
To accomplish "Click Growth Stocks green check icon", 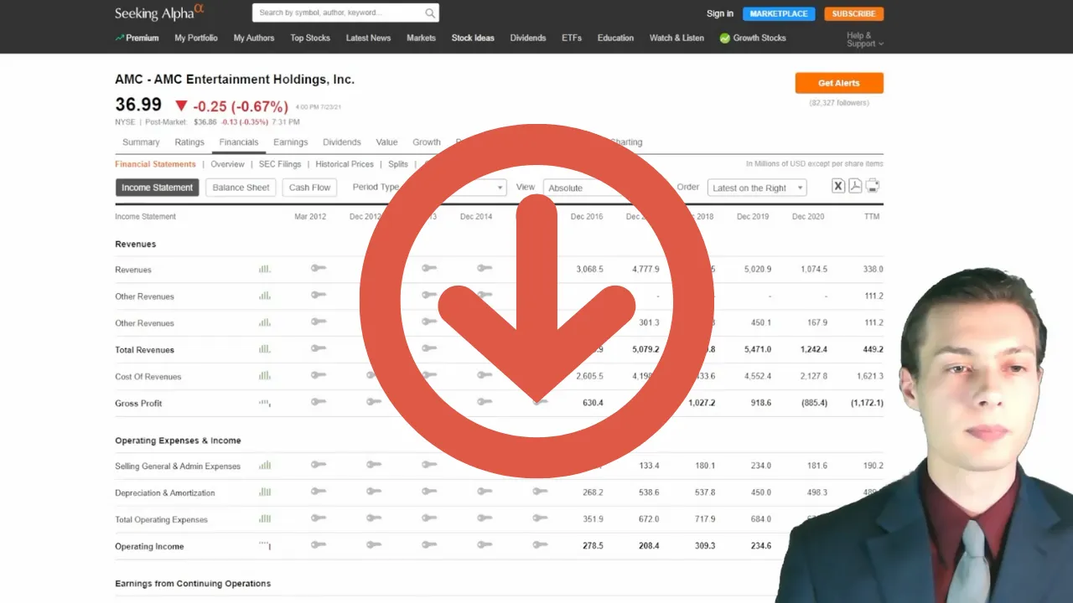I will pyautogui.click(x=724, y=38).
